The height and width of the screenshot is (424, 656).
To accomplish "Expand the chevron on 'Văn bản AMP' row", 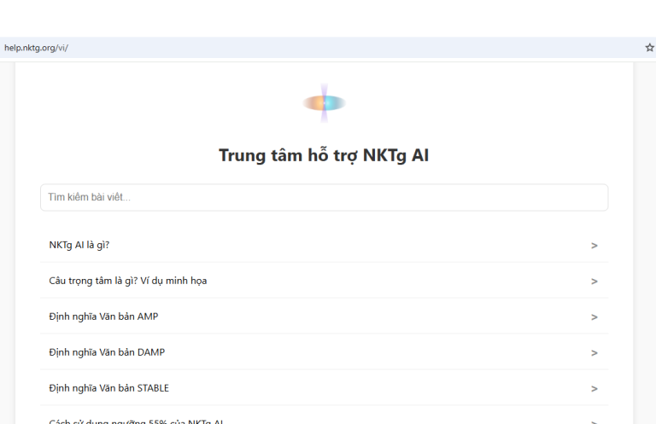I will point(594,317).
